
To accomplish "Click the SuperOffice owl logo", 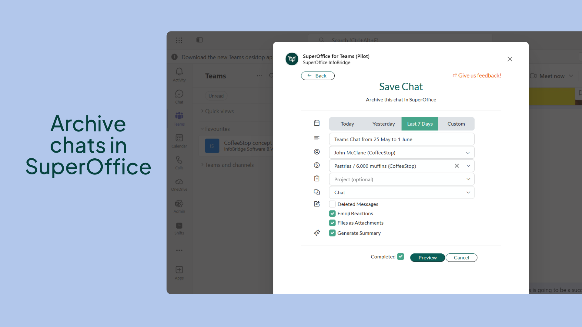I will 292,59.
